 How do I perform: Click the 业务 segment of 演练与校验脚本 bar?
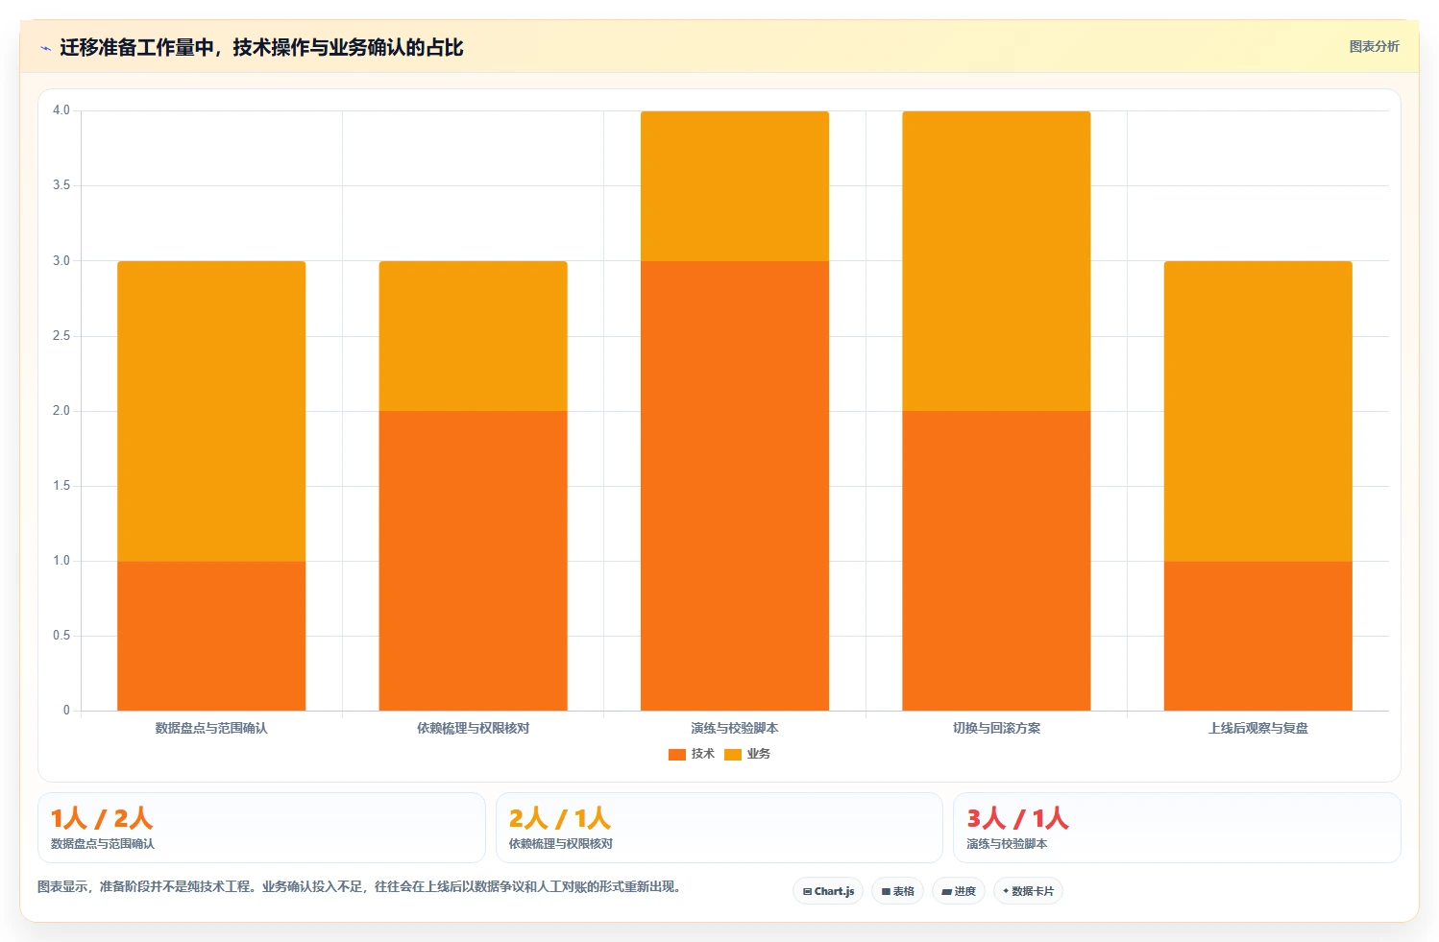pyautogui.click(x=735, y=186)
